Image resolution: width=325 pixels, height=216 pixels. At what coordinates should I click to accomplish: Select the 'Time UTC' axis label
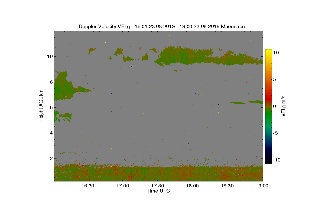tap(158, 191)
